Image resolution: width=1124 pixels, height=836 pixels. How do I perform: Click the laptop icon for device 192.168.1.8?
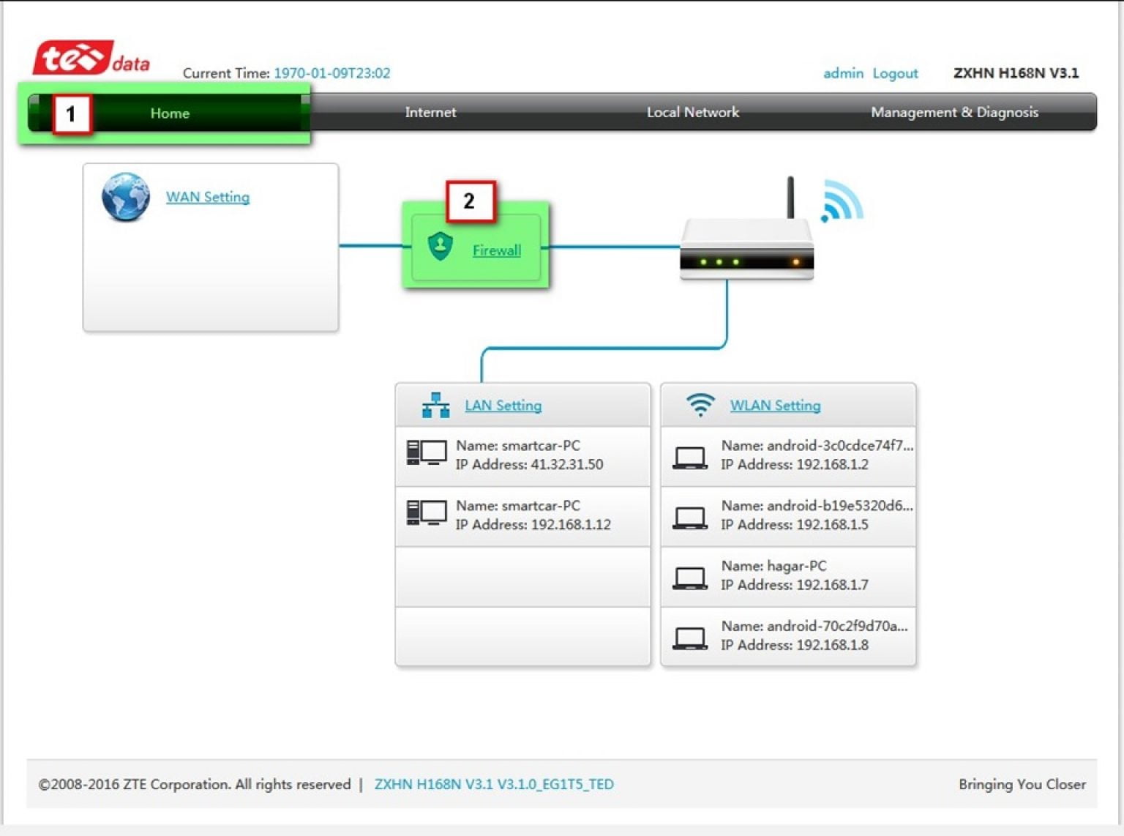tap(689, 637)
